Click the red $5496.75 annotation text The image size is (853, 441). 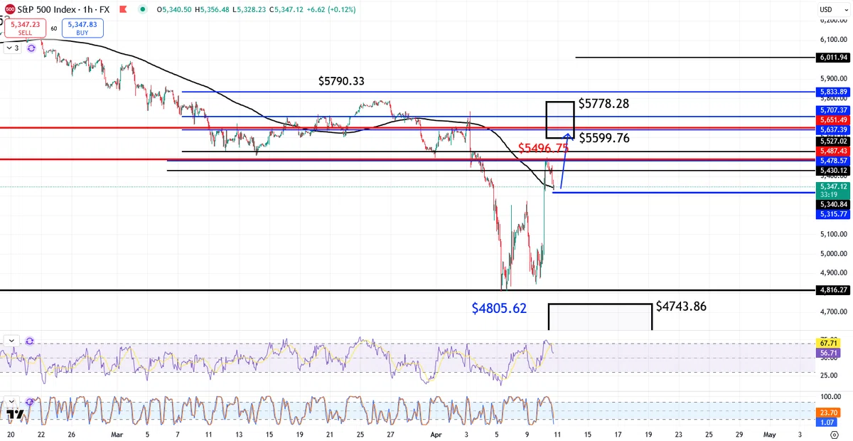pos(543,148)
